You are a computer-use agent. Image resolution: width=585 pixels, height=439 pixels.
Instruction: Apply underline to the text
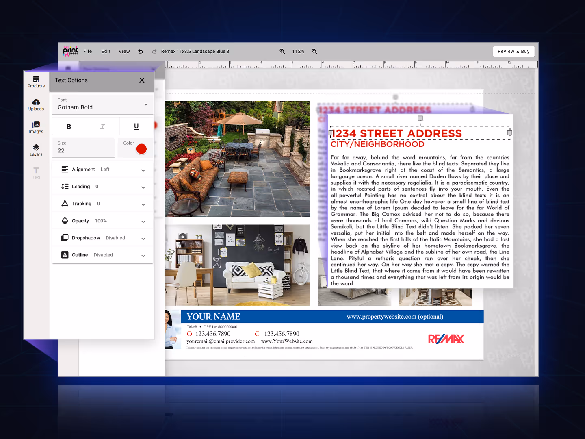[x=136, y=126]
